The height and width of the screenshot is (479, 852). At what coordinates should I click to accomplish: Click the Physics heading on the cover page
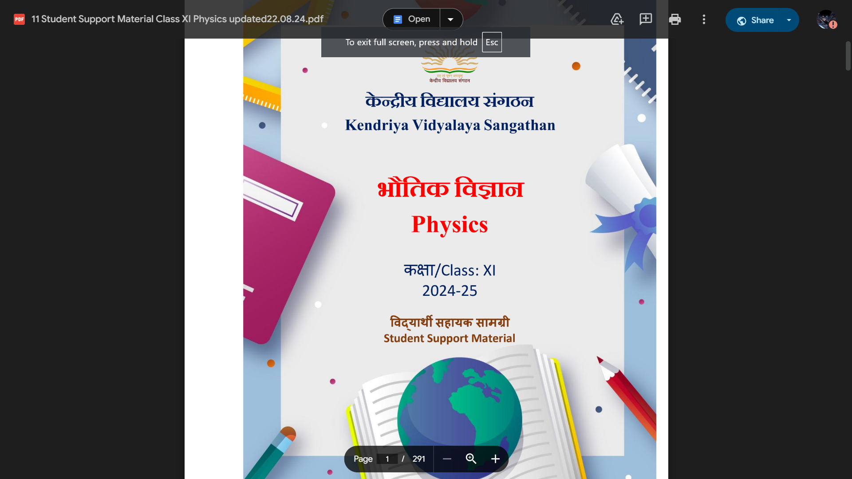[450, 224]
